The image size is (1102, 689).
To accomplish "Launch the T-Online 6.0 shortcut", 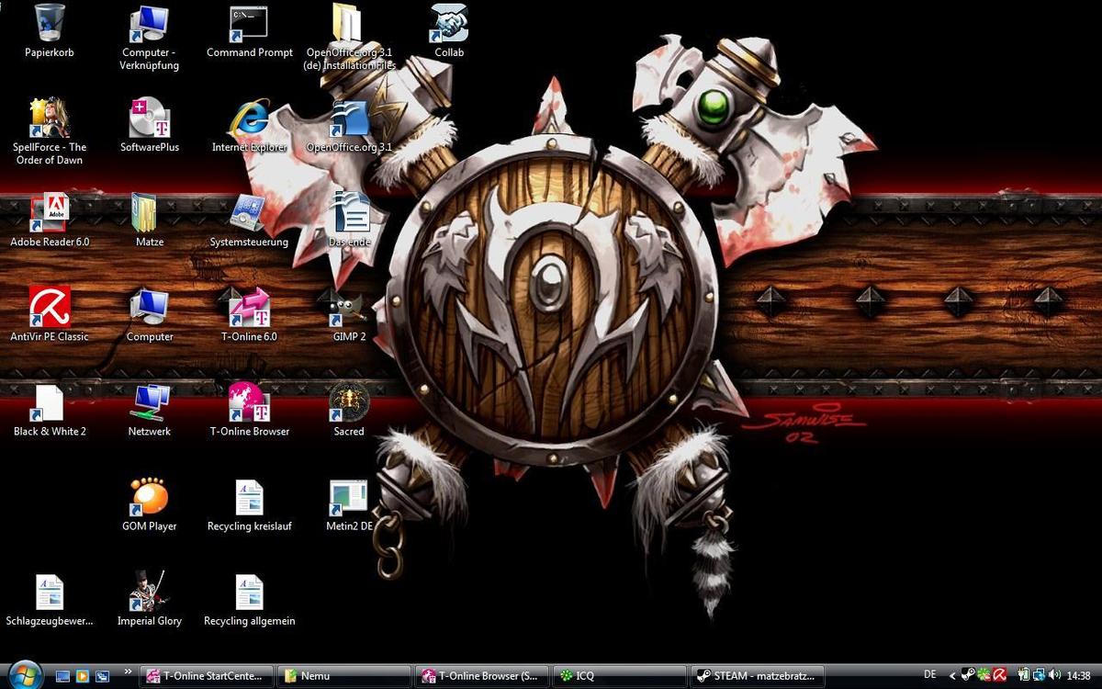I will (250, 315).
